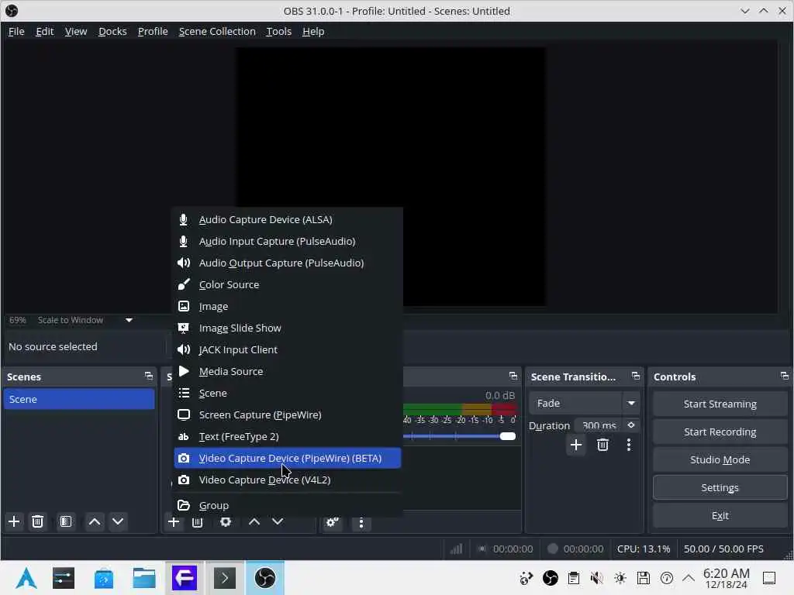
Task: Adjust the Duration spinner arrows
Action: 631,425
